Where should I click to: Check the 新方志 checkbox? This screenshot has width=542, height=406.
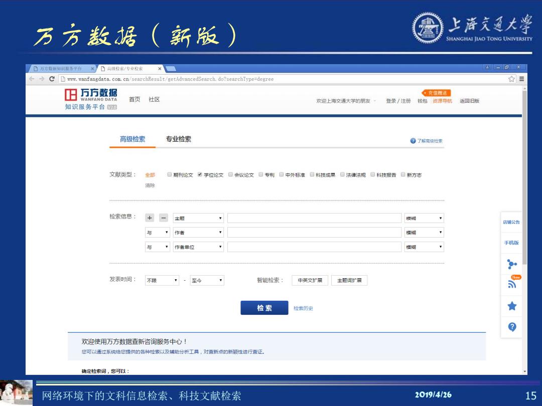click(x=403, y=174)
